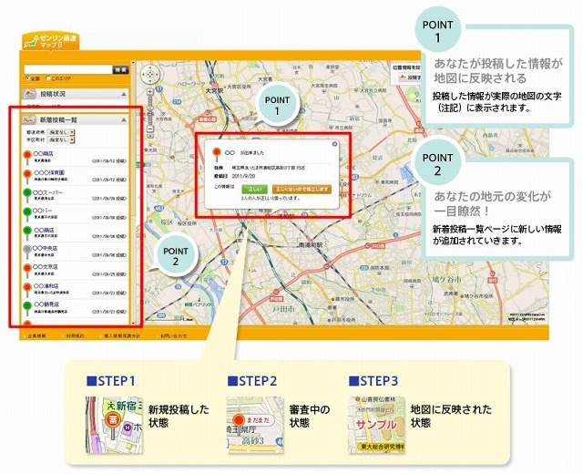This screenshot has width=583, height=474.
Task: Click the STEP2 map thumbnail with red pin
Action: point(255,425)
